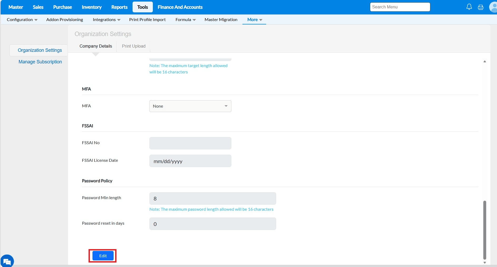Switch to Print Upload tab
Viewport: 497px width, 267px height.
point(134,46)
